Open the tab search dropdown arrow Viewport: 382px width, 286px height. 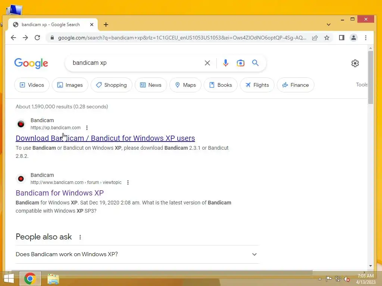pos(329,25)
